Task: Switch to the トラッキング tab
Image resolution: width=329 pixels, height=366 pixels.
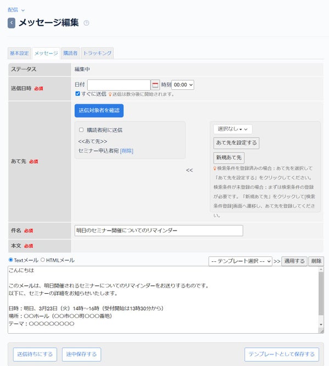Action: click(x=97, y=53)
